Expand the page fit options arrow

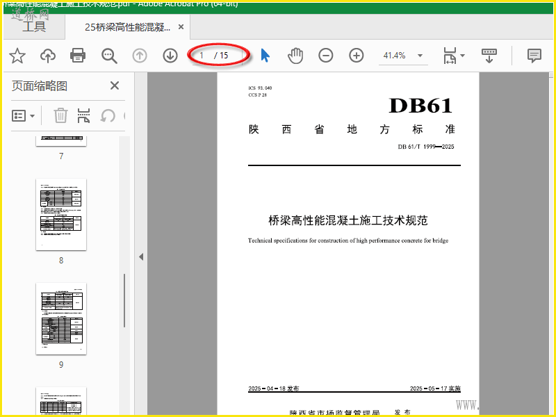pos(462,56)
